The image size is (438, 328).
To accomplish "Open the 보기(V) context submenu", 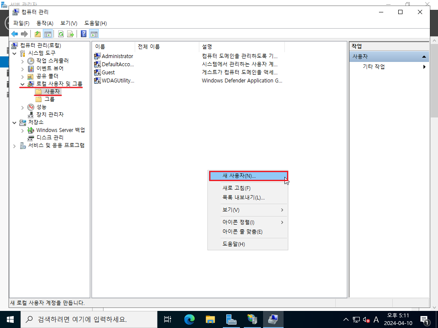I will pos(248,210).
